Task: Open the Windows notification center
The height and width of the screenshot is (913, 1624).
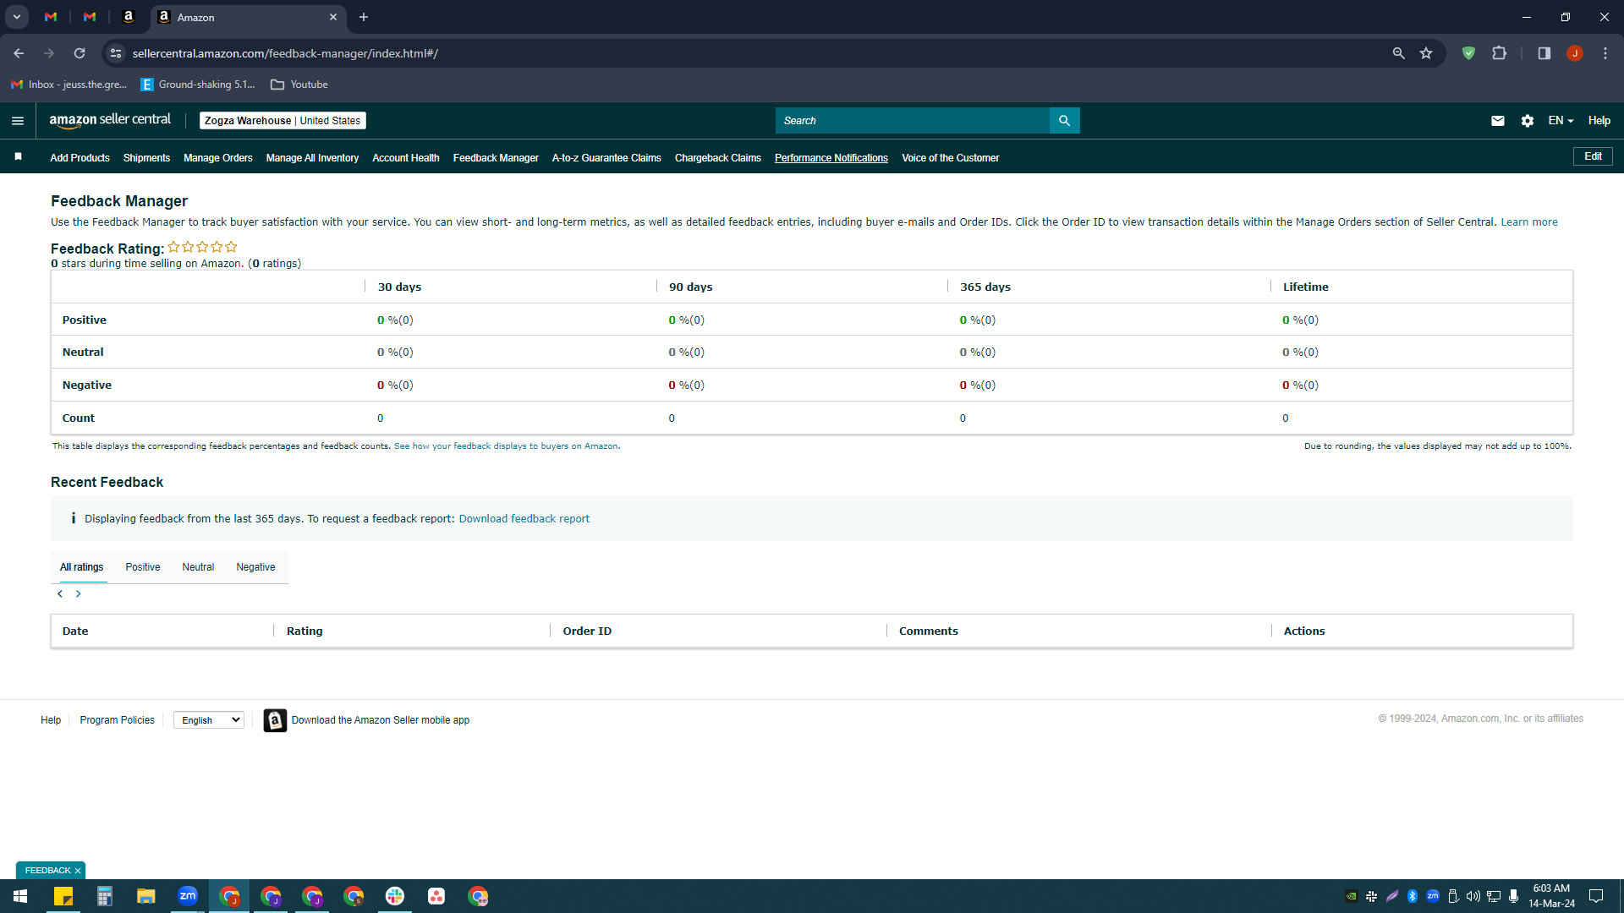Action: pyautogui.click(x=1596, y=896)
